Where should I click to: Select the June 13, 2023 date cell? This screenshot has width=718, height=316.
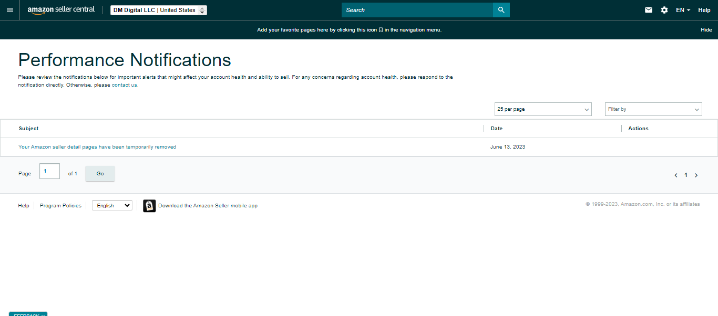508,147
